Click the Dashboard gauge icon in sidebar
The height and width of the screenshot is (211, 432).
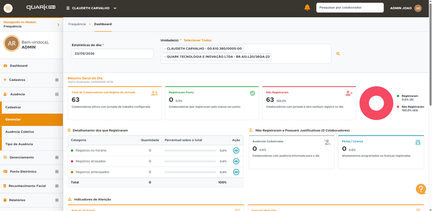[5, 66]
